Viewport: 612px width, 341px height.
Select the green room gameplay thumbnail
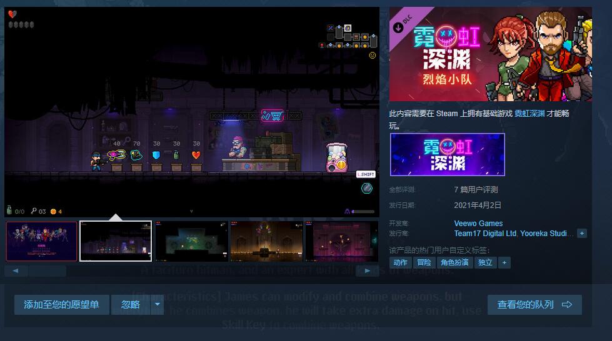(191, 241)
